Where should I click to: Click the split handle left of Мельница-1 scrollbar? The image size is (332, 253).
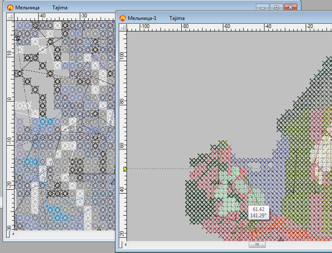[x=122, y=245]
